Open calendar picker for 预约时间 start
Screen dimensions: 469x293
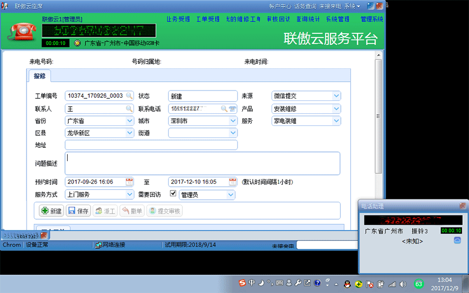(129, 182)
